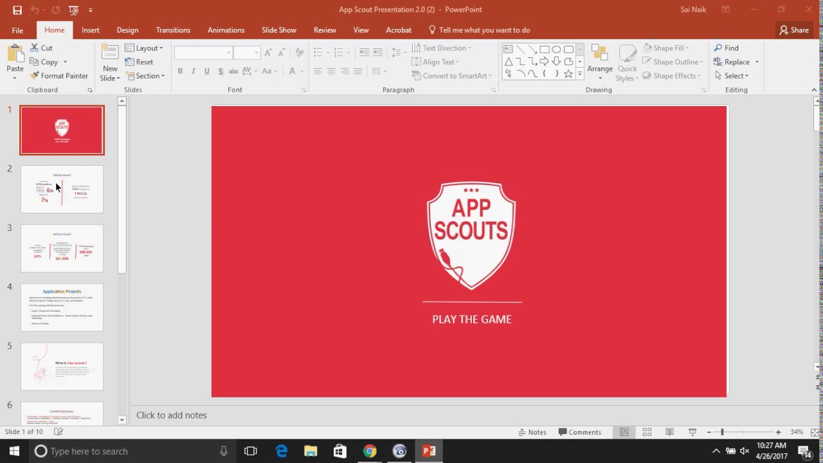Toggle Strikethrough formatting
Image resolution: width=823 pixels, height=463 pixels.
coord(233,71)
